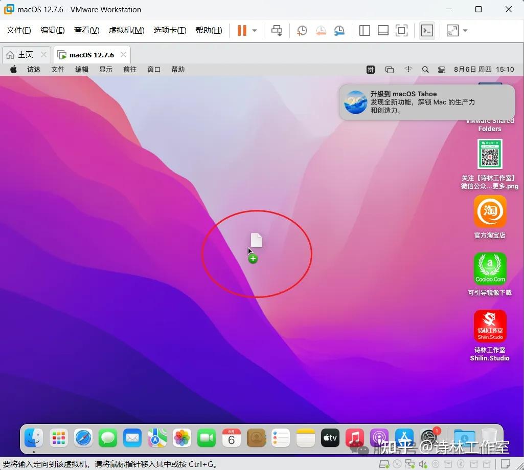Open Messages from the Dock

tap(107, 438)
